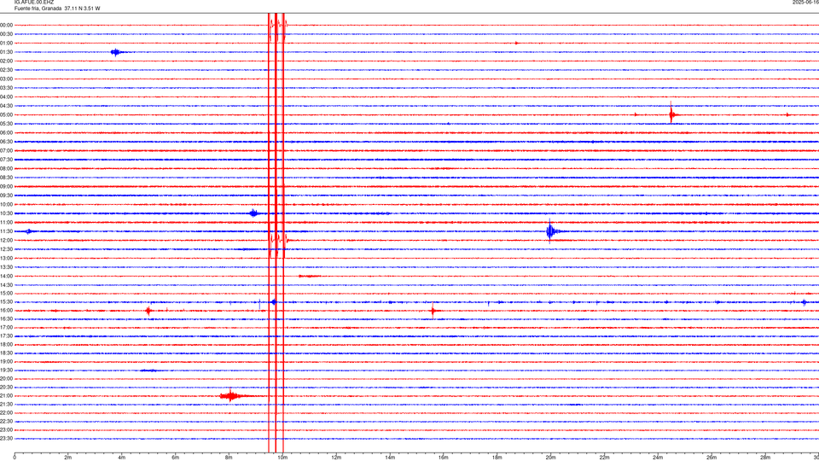Select the 08:00 time row label

[x=6, y=169]
